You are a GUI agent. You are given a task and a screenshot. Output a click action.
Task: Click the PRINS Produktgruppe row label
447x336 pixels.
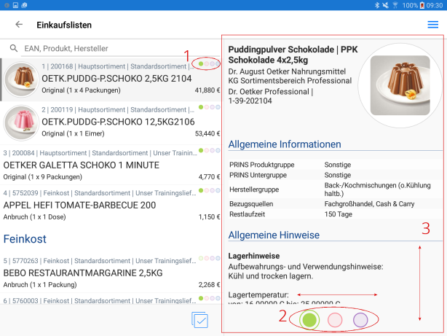[261, 165]
